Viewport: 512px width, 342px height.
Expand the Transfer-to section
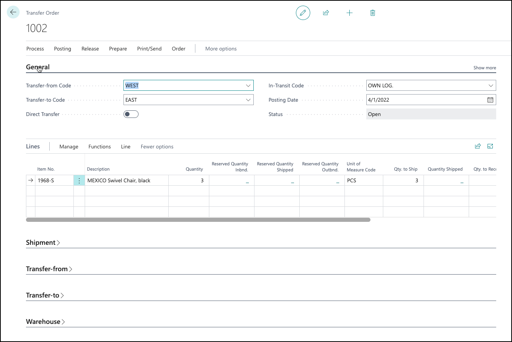click(x=45, y=295)
